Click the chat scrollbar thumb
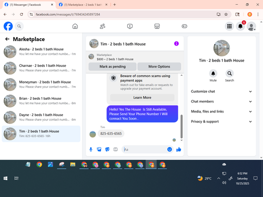 [181, 127]
